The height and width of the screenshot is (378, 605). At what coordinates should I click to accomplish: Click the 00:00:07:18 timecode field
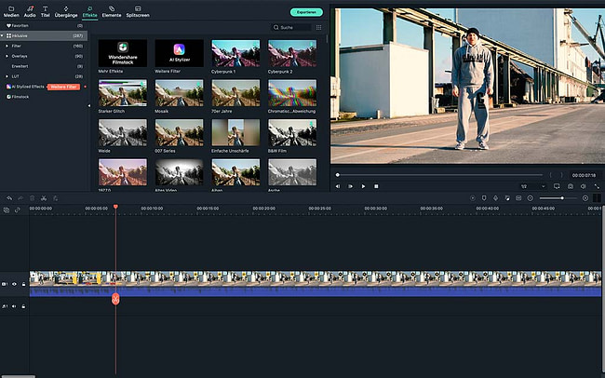584,175
